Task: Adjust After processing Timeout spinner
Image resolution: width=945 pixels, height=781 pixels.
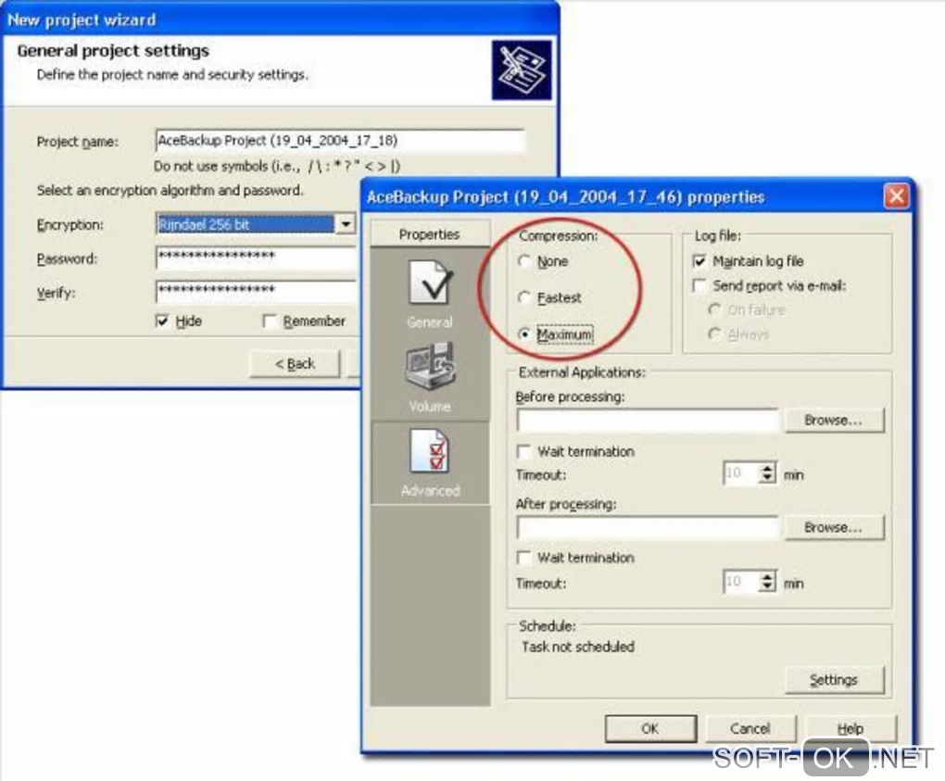Action: click(x=766, y=582)
